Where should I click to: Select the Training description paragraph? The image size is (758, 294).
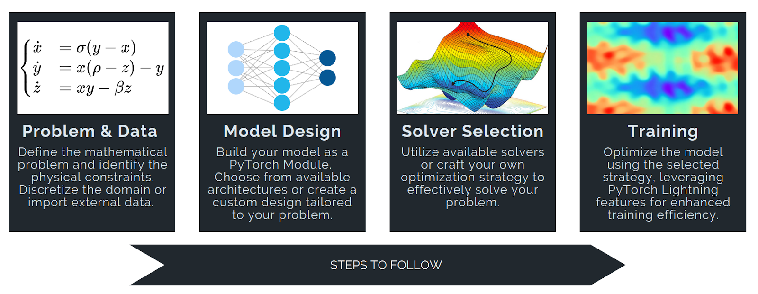tap(663, 183)
